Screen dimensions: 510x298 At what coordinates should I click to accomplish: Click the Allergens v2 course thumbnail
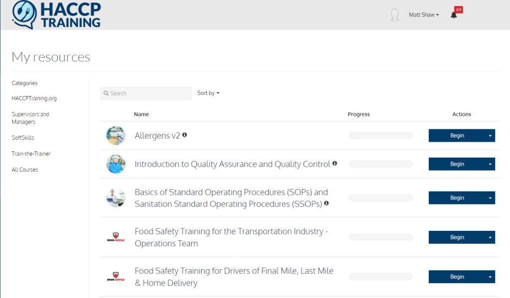click(x=116, y=135)
